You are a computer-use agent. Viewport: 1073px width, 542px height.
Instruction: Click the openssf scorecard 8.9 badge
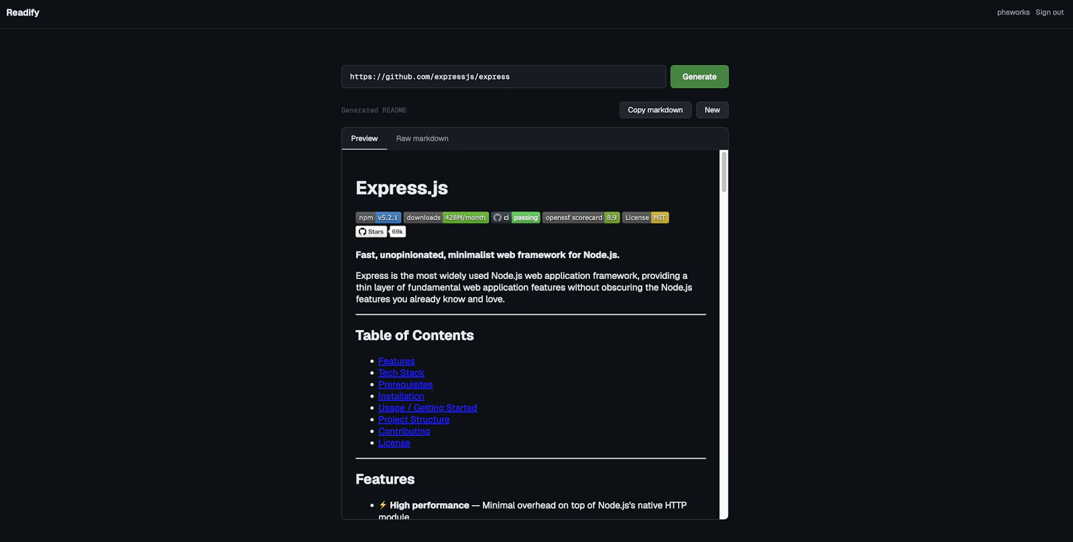581,217
